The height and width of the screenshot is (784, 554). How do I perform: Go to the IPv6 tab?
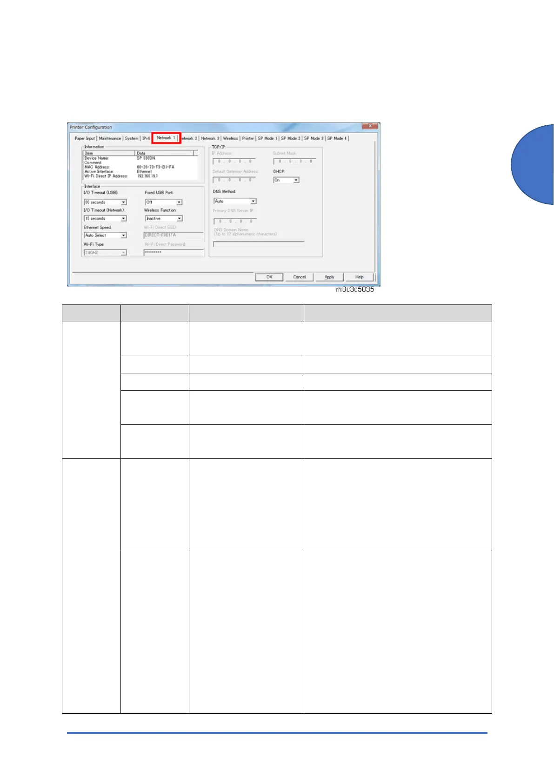click(x=146, y=138)
